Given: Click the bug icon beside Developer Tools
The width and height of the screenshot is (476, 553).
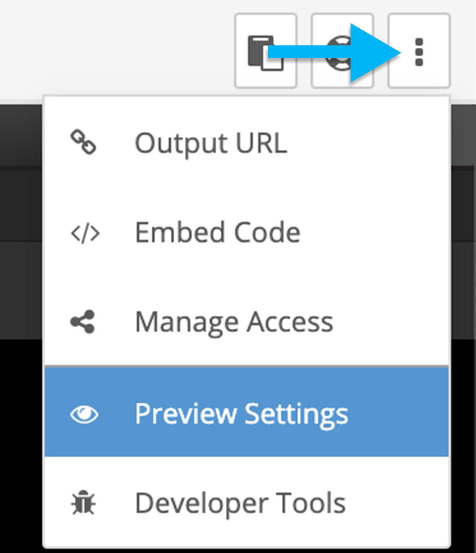Looking at the screenshot, I should click(x=83, y=502).
